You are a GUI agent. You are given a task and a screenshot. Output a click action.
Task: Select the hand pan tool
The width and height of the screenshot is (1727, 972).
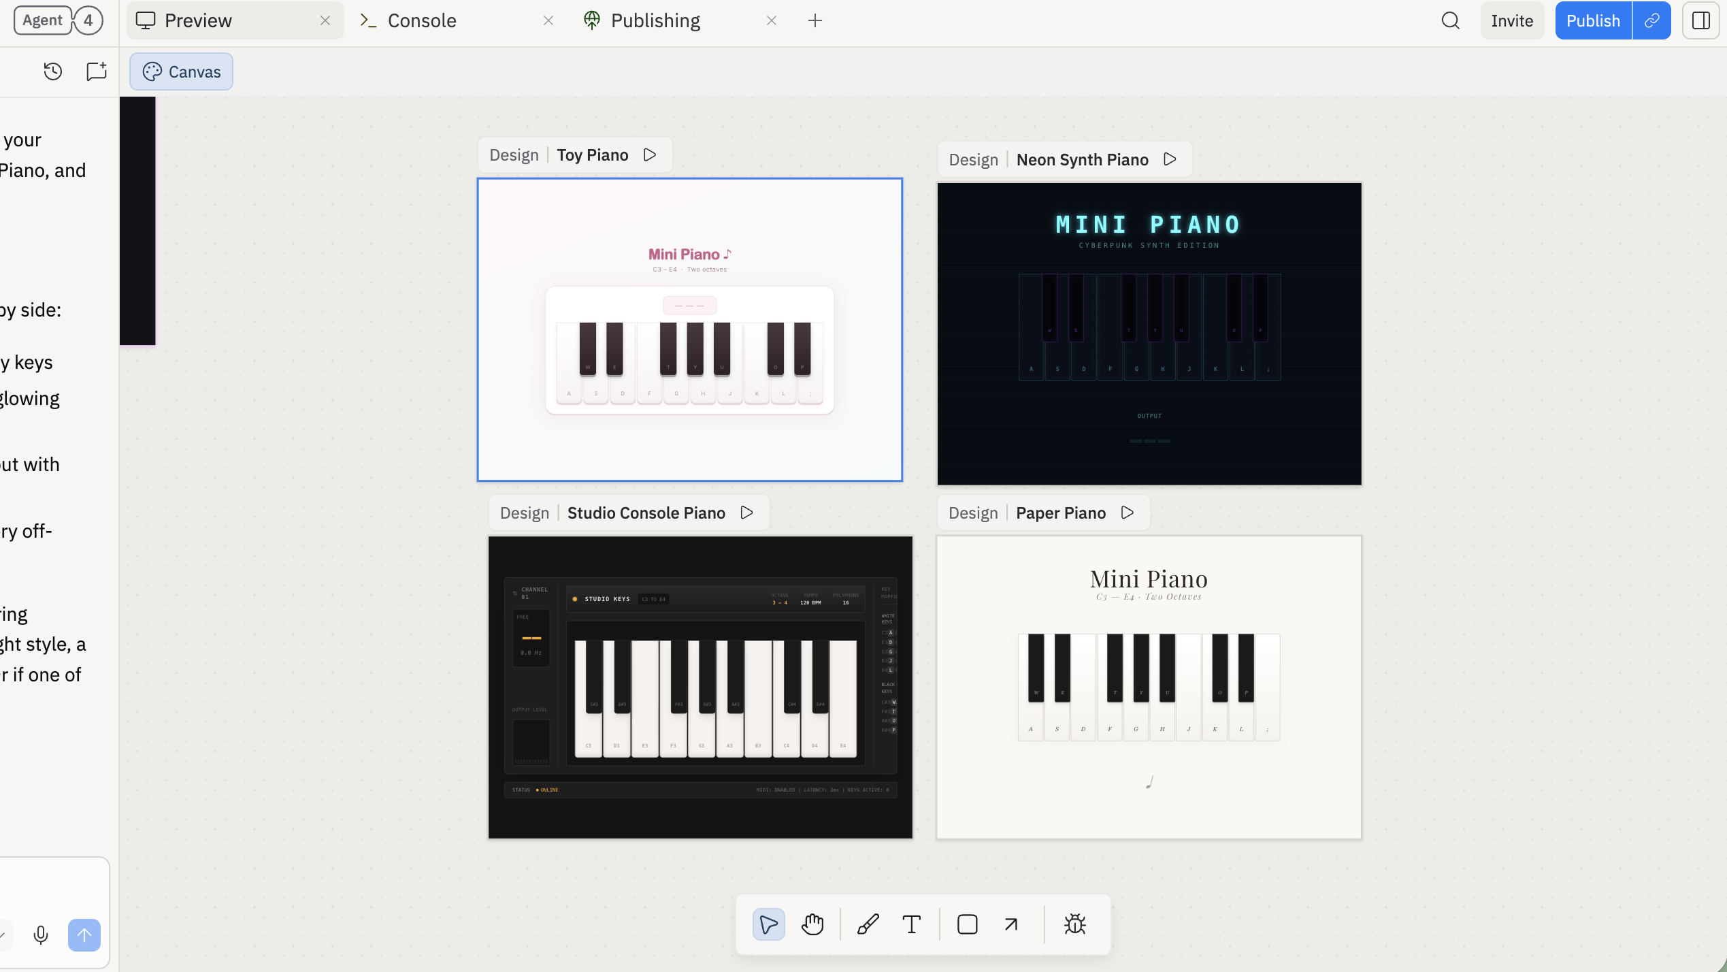(x=812, y=924)
